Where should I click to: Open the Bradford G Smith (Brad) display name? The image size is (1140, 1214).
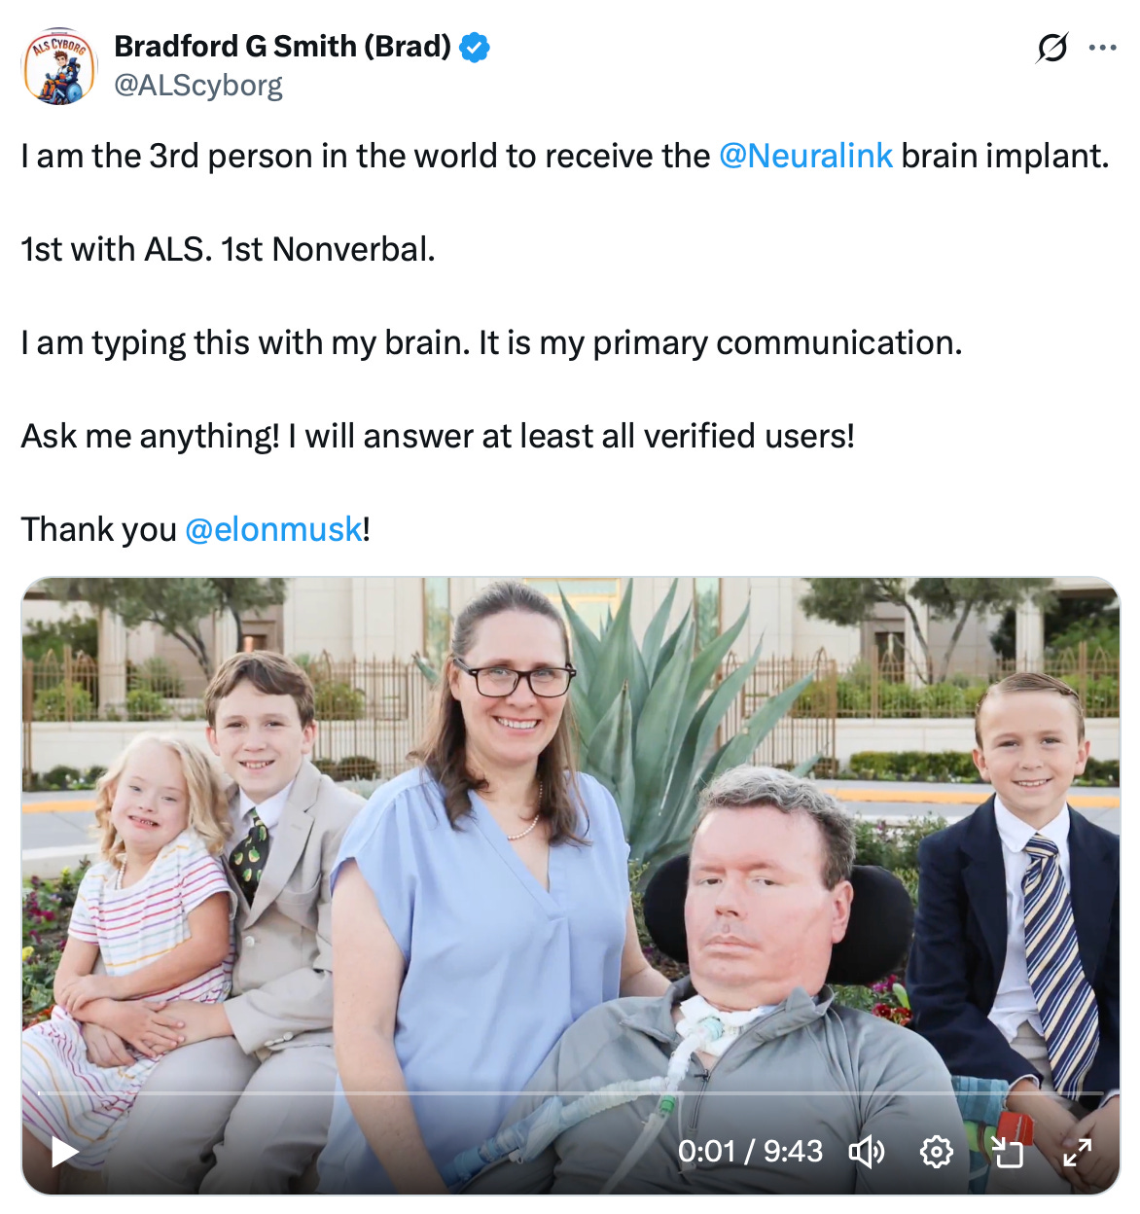pyautogui.click(x=283, y=46)
